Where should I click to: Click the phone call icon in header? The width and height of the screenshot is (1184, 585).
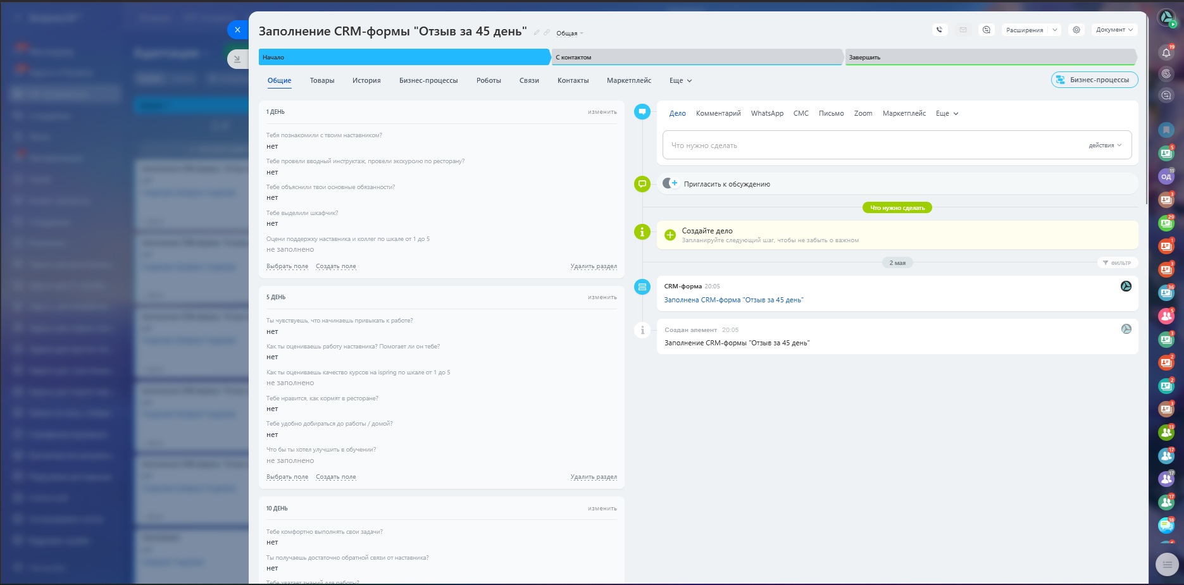click(x=940, y=30)
